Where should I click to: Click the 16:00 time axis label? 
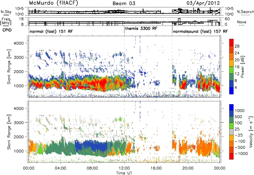156,168
